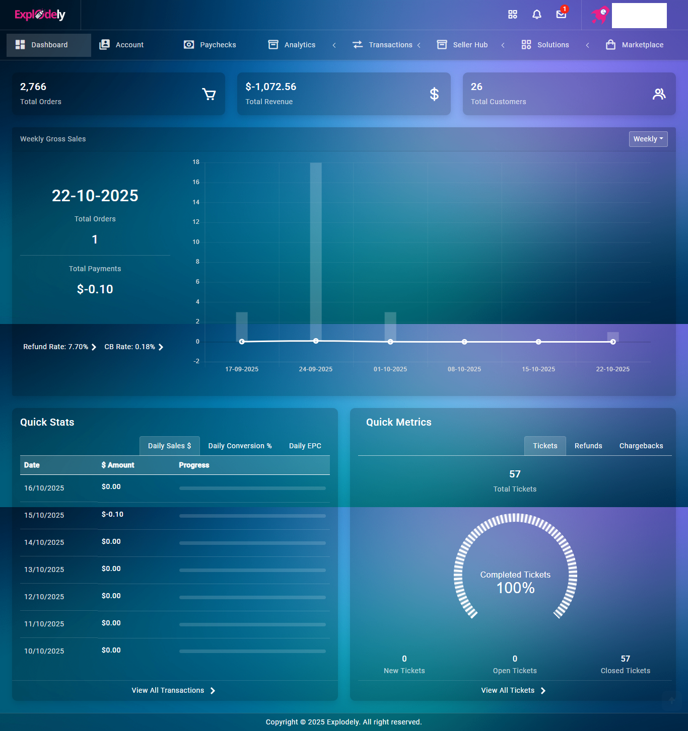Viewport: 688px width, 731px height.
Task: Select the Refunds tab in Quick Metrics
Action: tap(588, 446)
